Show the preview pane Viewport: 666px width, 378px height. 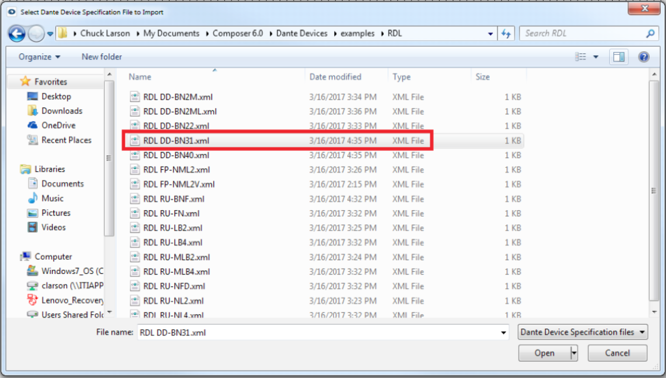click(x=617, y=57)
